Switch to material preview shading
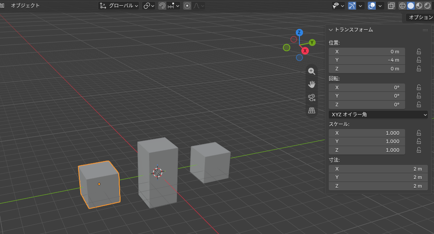This screenshot has height=234, width=434. [419, 6]
